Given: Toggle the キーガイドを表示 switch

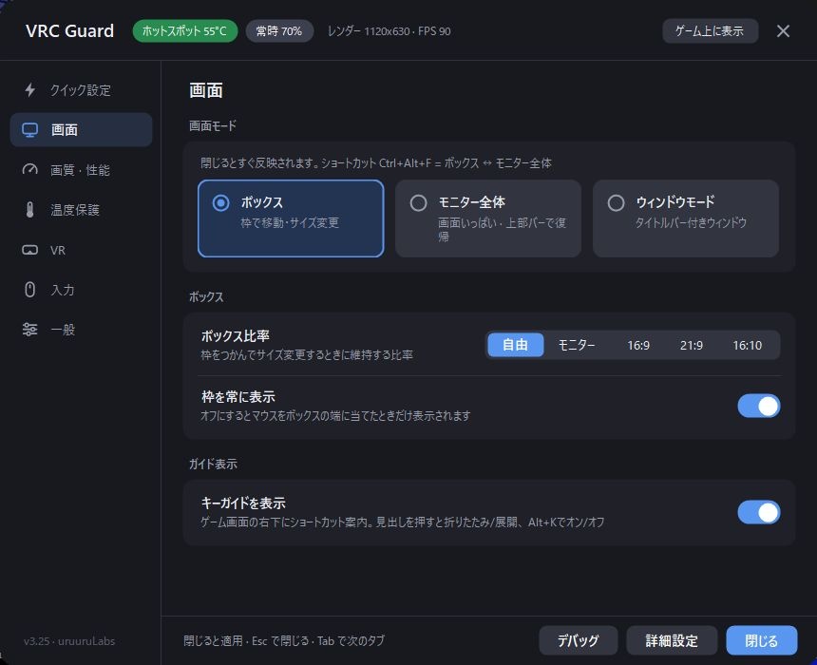Looking at the screenshot, I should click(759, 512).
